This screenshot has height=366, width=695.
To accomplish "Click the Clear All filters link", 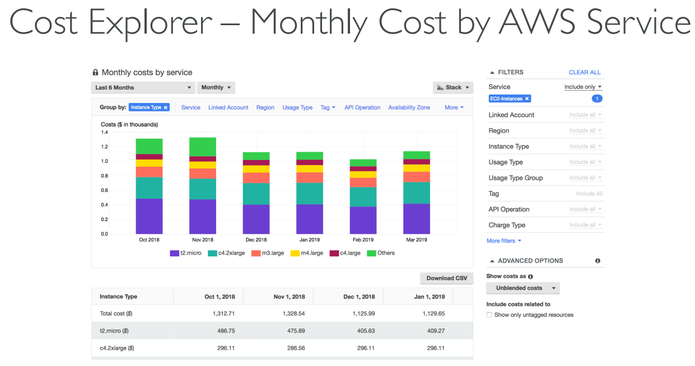I will pos(585,72).
